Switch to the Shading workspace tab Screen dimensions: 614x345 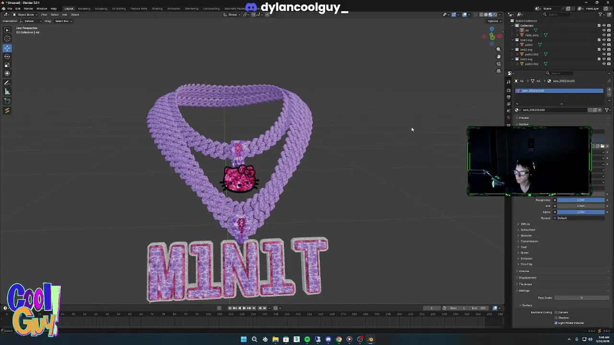(157, 9)
